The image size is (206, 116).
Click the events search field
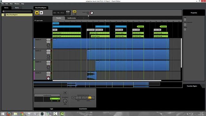click(17, 12)
